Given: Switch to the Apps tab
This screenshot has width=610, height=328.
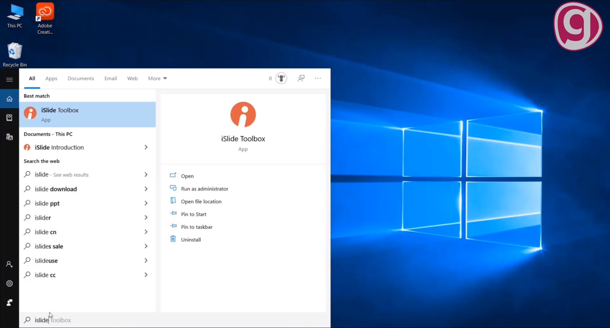Looking at the screenshot, I should (51, 78).
